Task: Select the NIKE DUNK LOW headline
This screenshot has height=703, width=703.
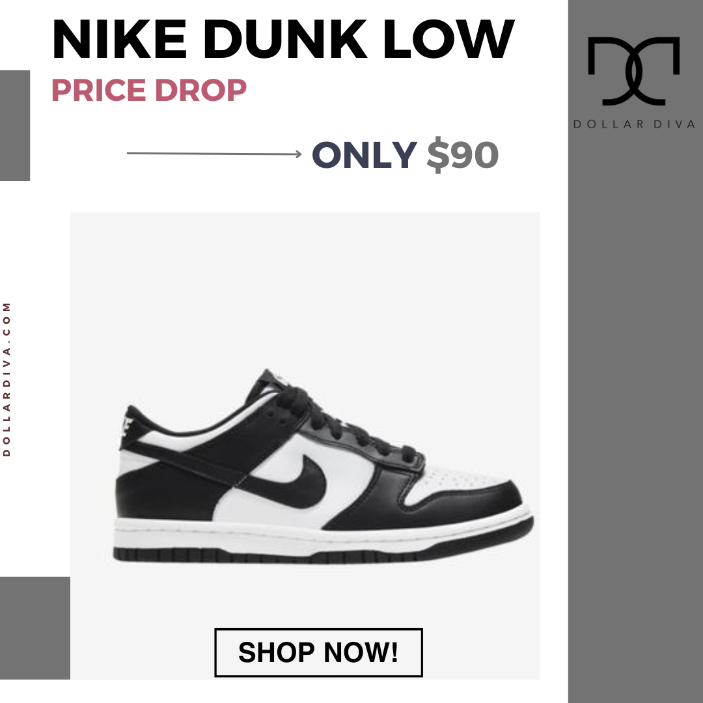Action: point(283,39)
